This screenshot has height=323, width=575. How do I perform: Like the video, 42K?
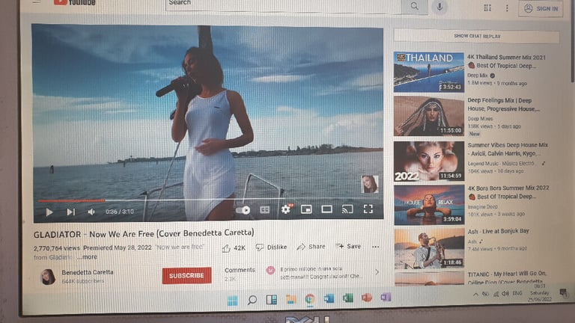tap(234, 248)
